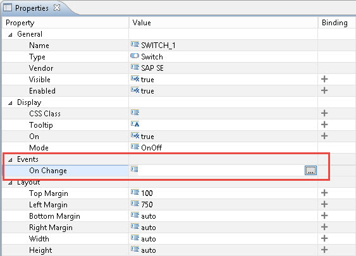This screenshot has width=356, height=256.
Task: Select the Mode OnOff value
Action: (151, 148)
